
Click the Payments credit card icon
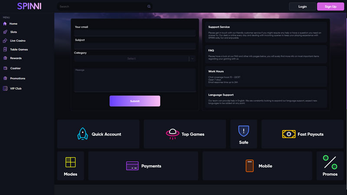132,166
